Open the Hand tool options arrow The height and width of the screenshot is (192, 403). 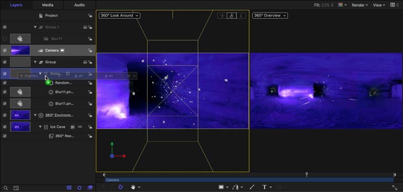(139, 187)
